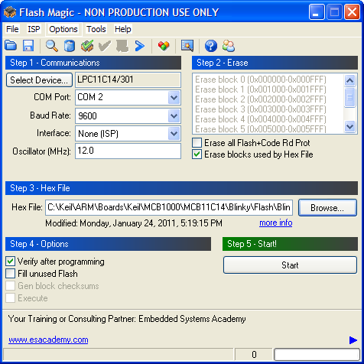Click the colored hearts toolbar icon
364x364 pixels.
(164, 46)
